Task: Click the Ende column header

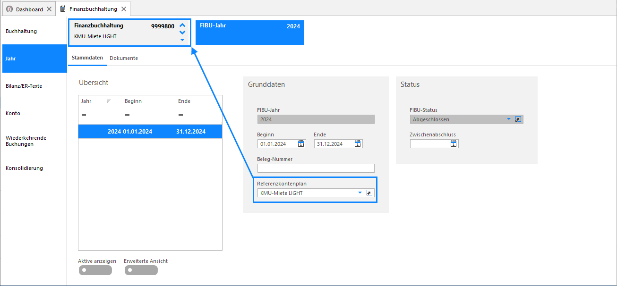Action: pos(184,101)
